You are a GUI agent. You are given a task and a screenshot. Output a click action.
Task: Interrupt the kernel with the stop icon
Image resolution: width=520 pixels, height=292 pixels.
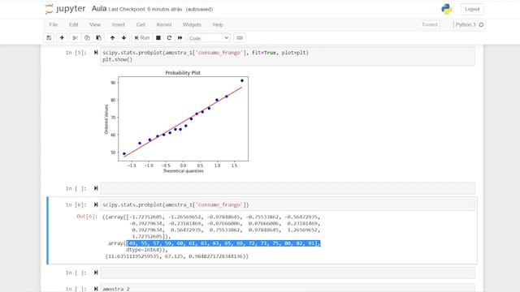158,38
